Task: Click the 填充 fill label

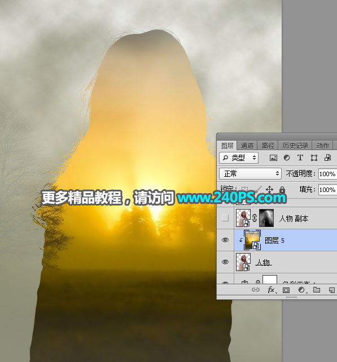Action: tap(308, 190)
